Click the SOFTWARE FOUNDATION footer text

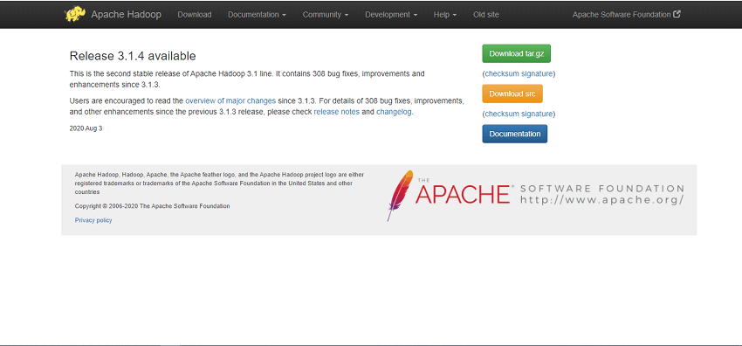602,189
